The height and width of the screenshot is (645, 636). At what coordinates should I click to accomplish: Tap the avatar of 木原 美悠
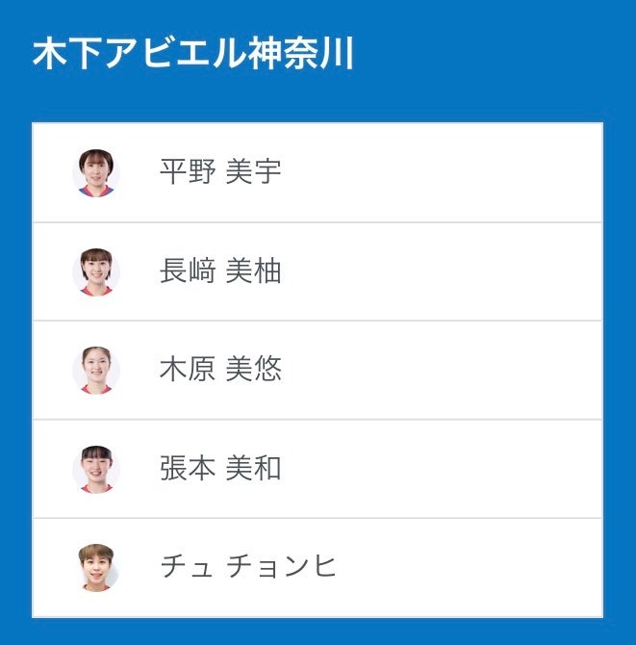96,371
